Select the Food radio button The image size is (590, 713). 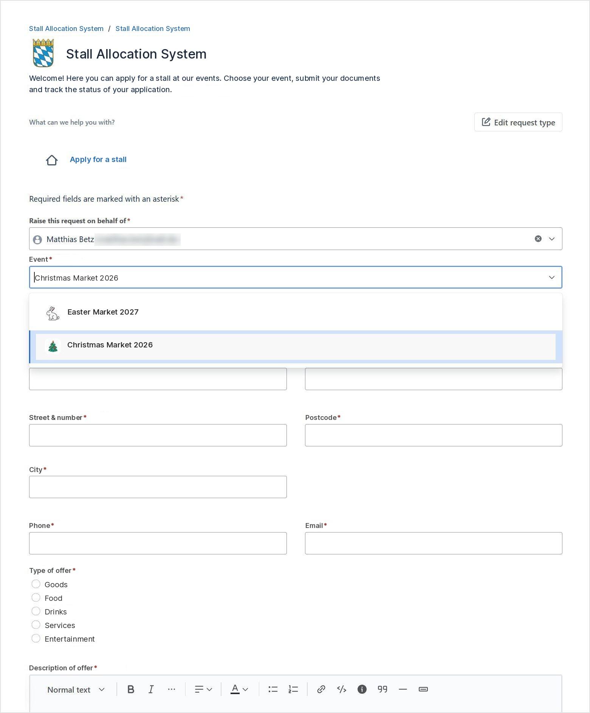tap(36, 598)
